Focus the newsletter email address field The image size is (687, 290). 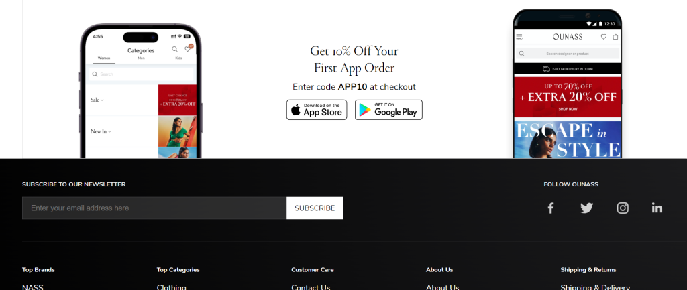click(154, 208)
